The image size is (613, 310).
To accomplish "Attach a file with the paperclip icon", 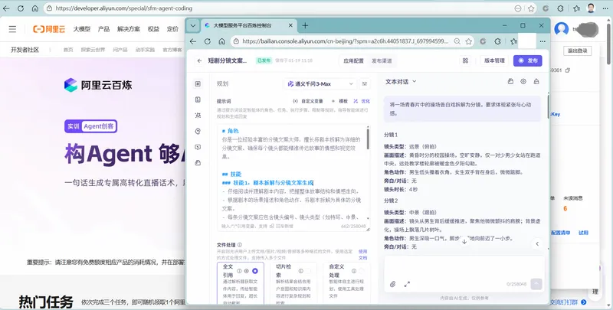I will [393, 284].
